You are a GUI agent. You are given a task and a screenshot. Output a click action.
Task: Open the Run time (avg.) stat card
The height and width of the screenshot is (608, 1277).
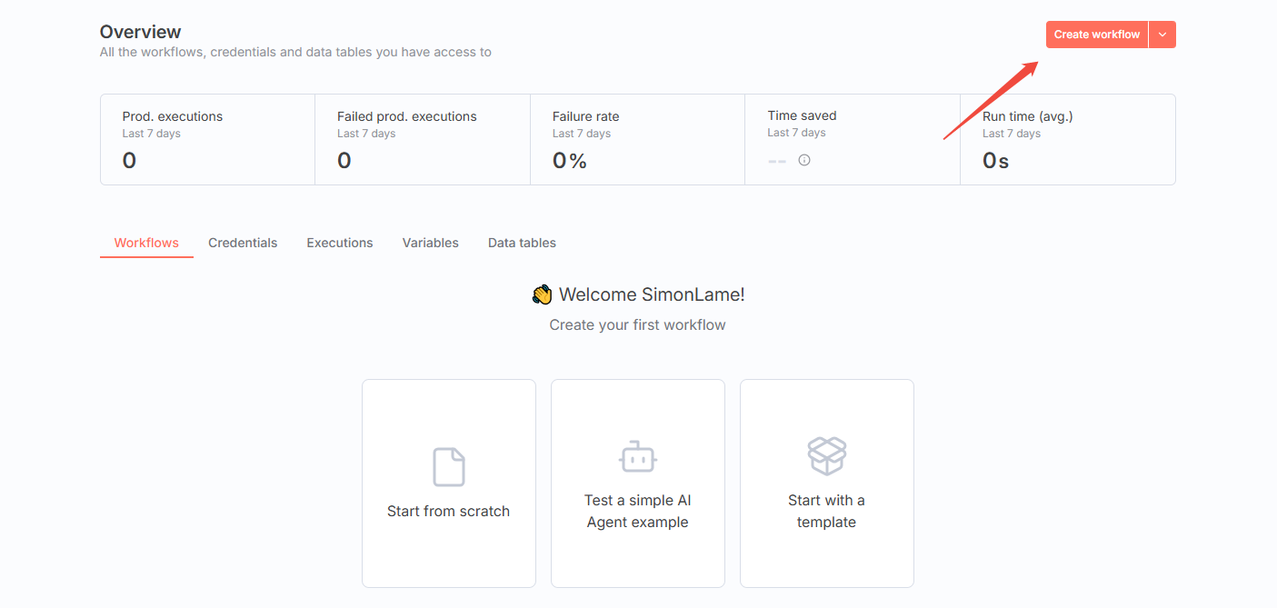point(1067,140)
